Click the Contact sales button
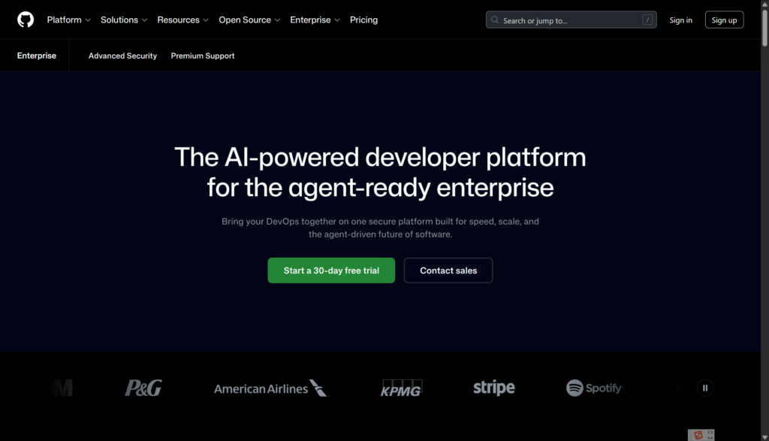This screenshot has width=769, height=441. (x=448, y=270)
